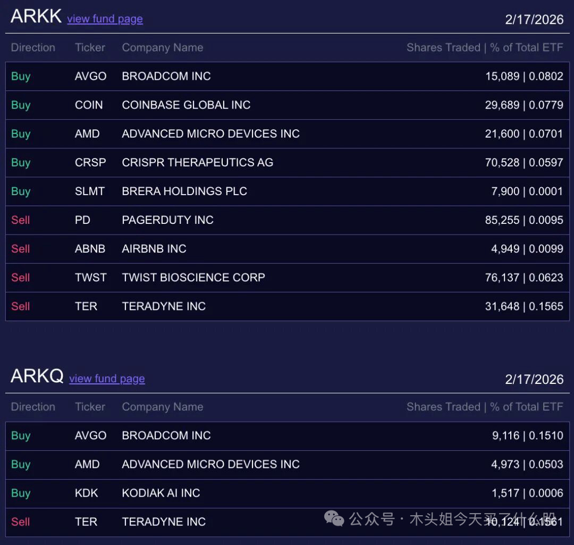Select AVGO ticker in ARKK table
The width and height of the screenshot is (574, 545).
(90, 76)
